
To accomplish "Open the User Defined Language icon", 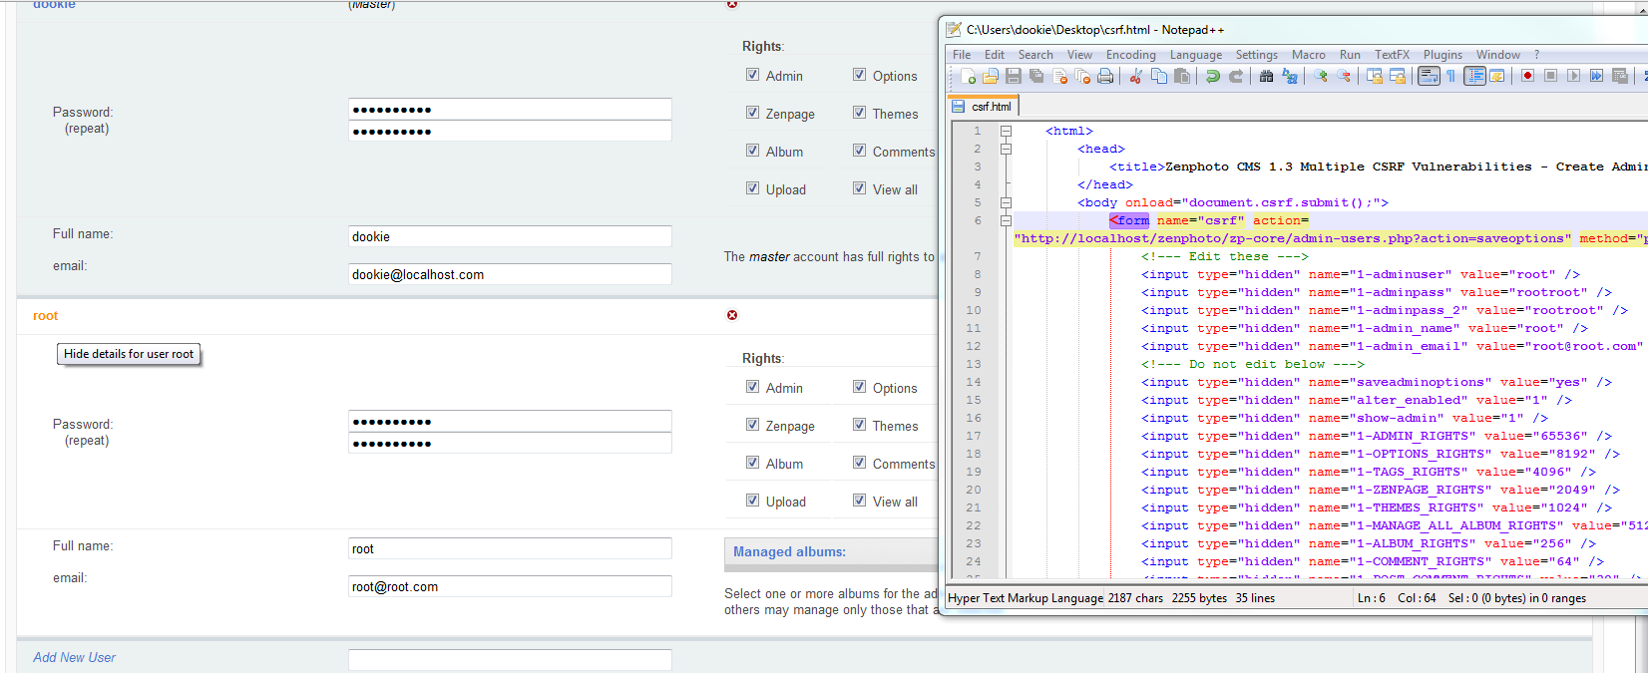I will pyautogui.click(x=1496, y=76).
